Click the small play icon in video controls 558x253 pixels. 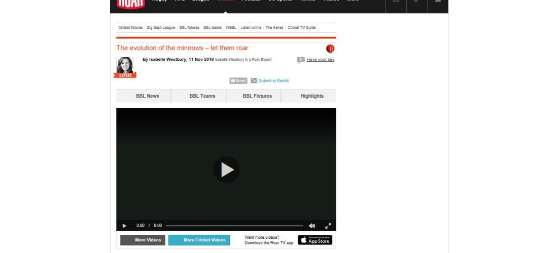tap(125, 226)
